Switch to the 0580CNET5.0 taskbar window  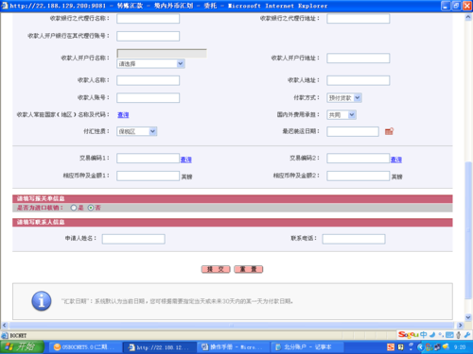85,347
